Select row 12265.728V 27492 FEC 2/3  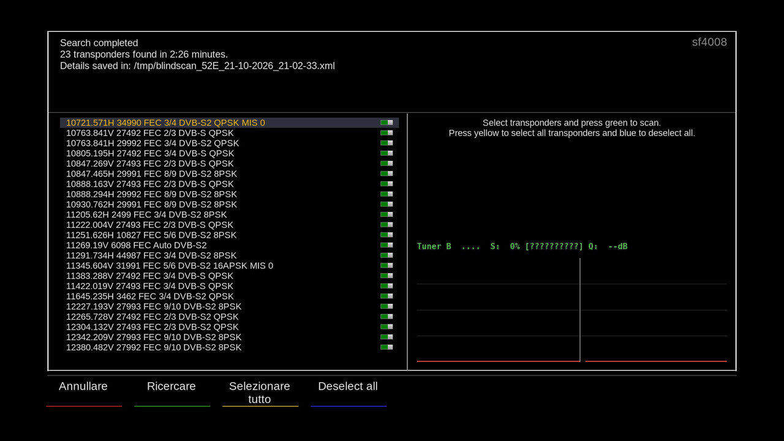(x=230, y=317)
